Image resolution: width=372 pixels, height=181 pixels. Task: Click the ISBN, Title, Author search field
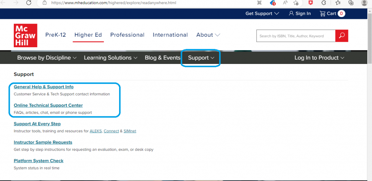point(295,36)
